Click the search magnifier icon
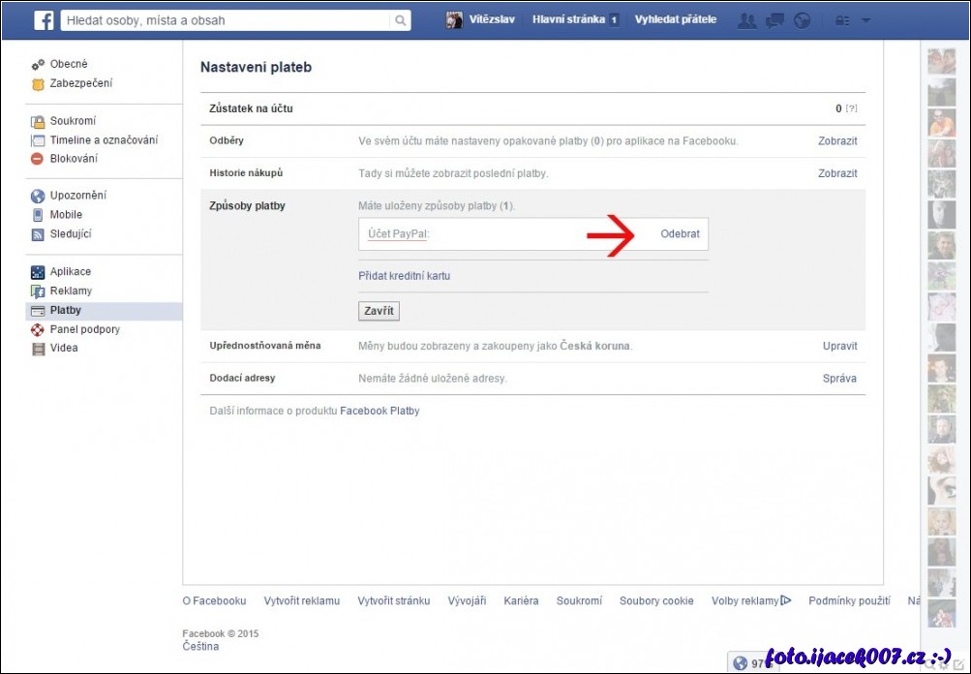Screen dimensions: 971x674 click(400, 20)
